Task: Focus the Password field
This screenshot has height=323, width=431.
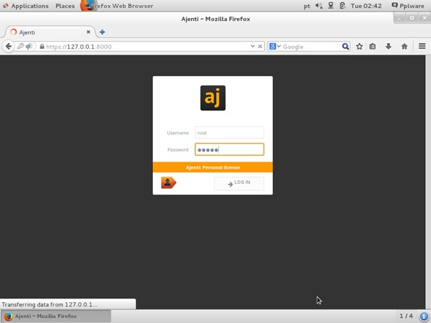Action: 230,149
